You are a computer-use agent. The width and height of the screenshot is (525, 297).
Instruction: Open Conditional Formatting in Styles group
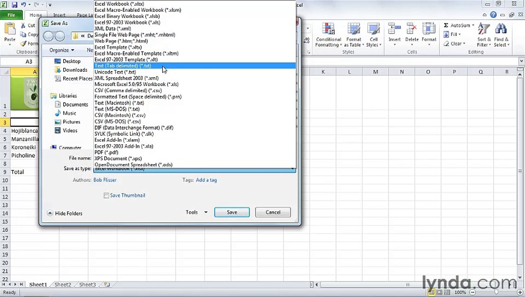coord(328,35)
